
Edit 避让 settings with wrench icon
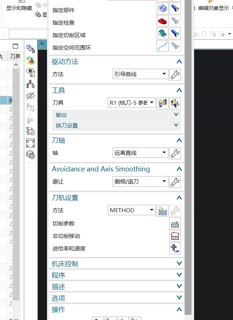[x=175, y=182]
